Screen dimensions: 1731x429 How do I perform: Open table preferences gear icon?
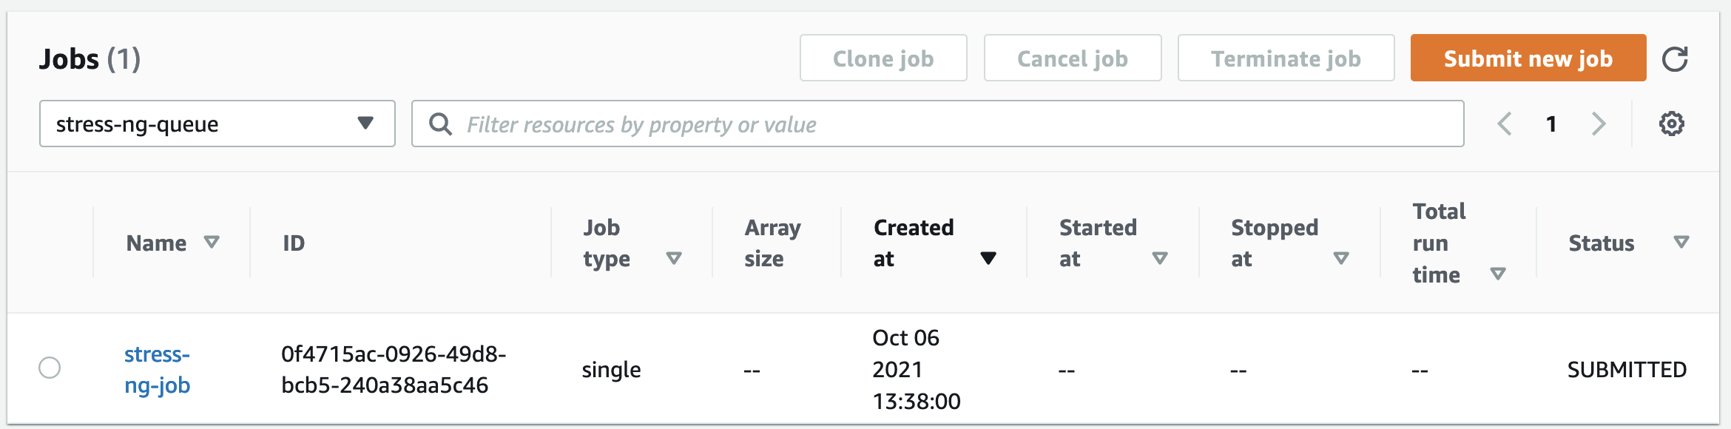coord(1671,124)
